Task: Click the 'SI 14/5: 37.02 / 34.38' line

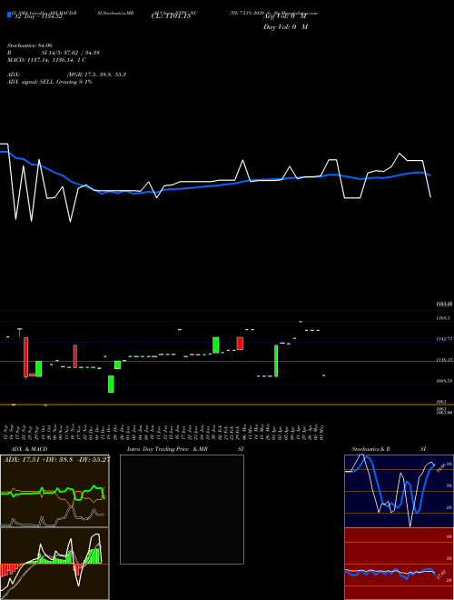Action: pyautogui.click(x=70, y=53)
